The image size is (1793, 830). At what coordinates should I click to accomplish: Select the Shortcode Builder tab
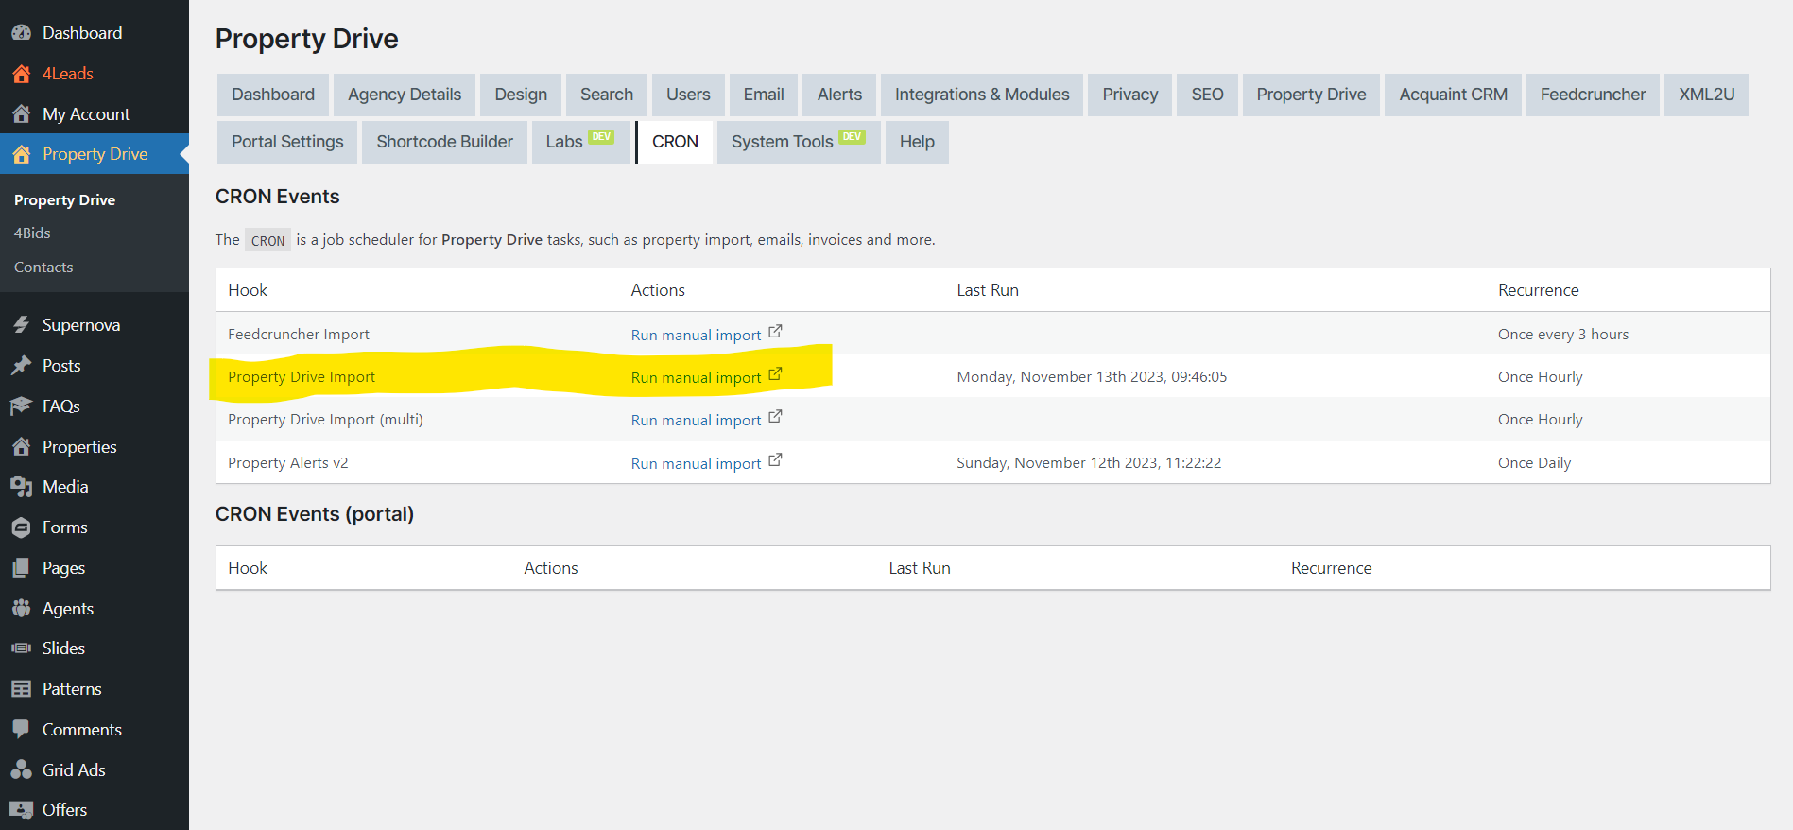click(444, 142)
